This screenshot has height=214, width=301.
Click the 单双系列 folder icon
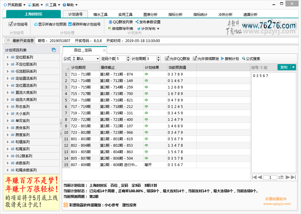click(13, 121)
